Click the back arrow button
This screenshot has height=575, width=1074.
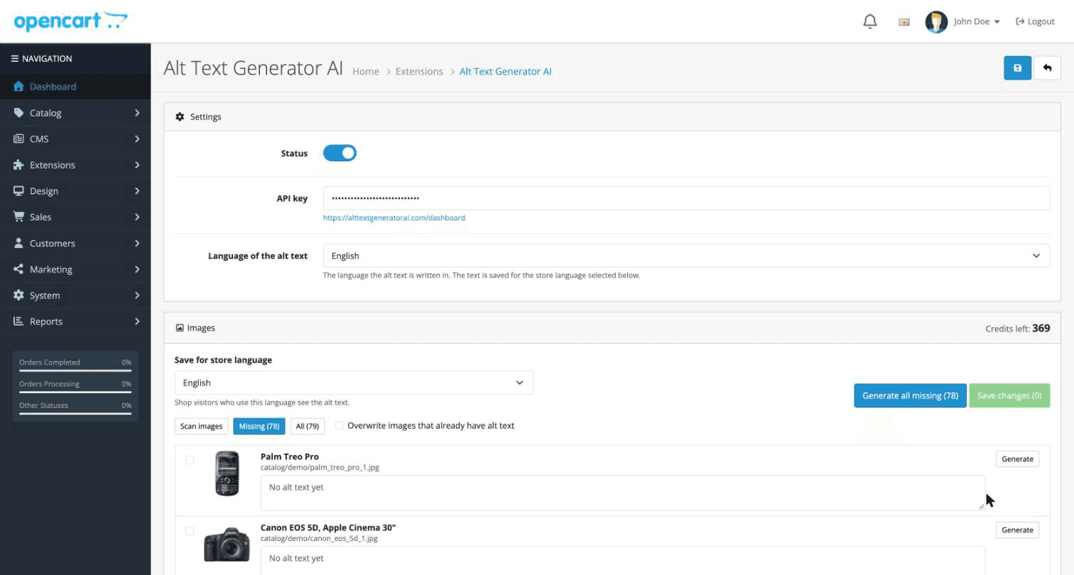pyautogui.click(x=1047, y=68)
